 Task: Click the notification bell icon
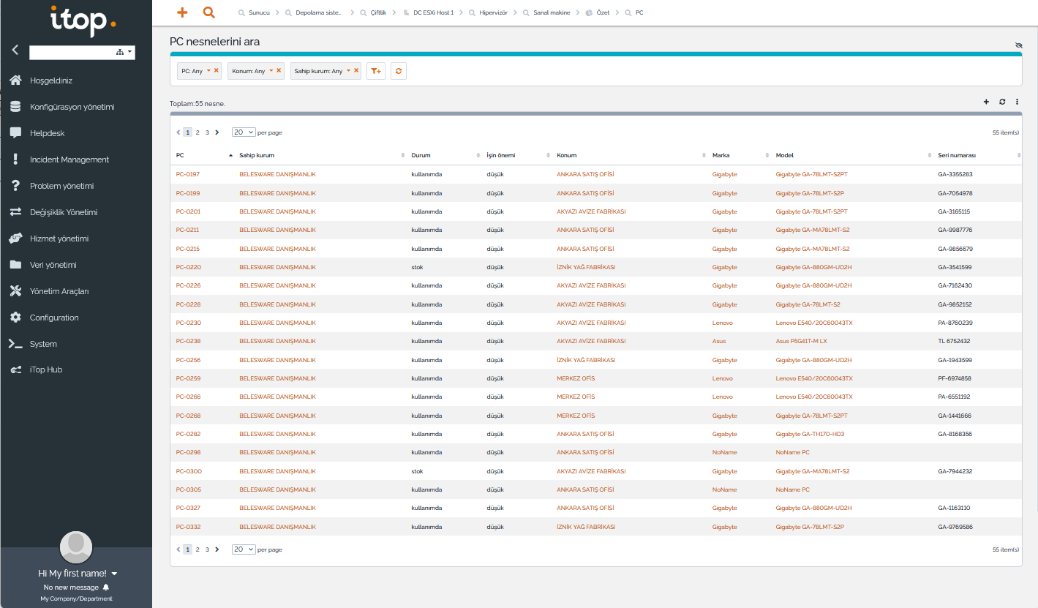pyautogui.click(x=106, y=588)
